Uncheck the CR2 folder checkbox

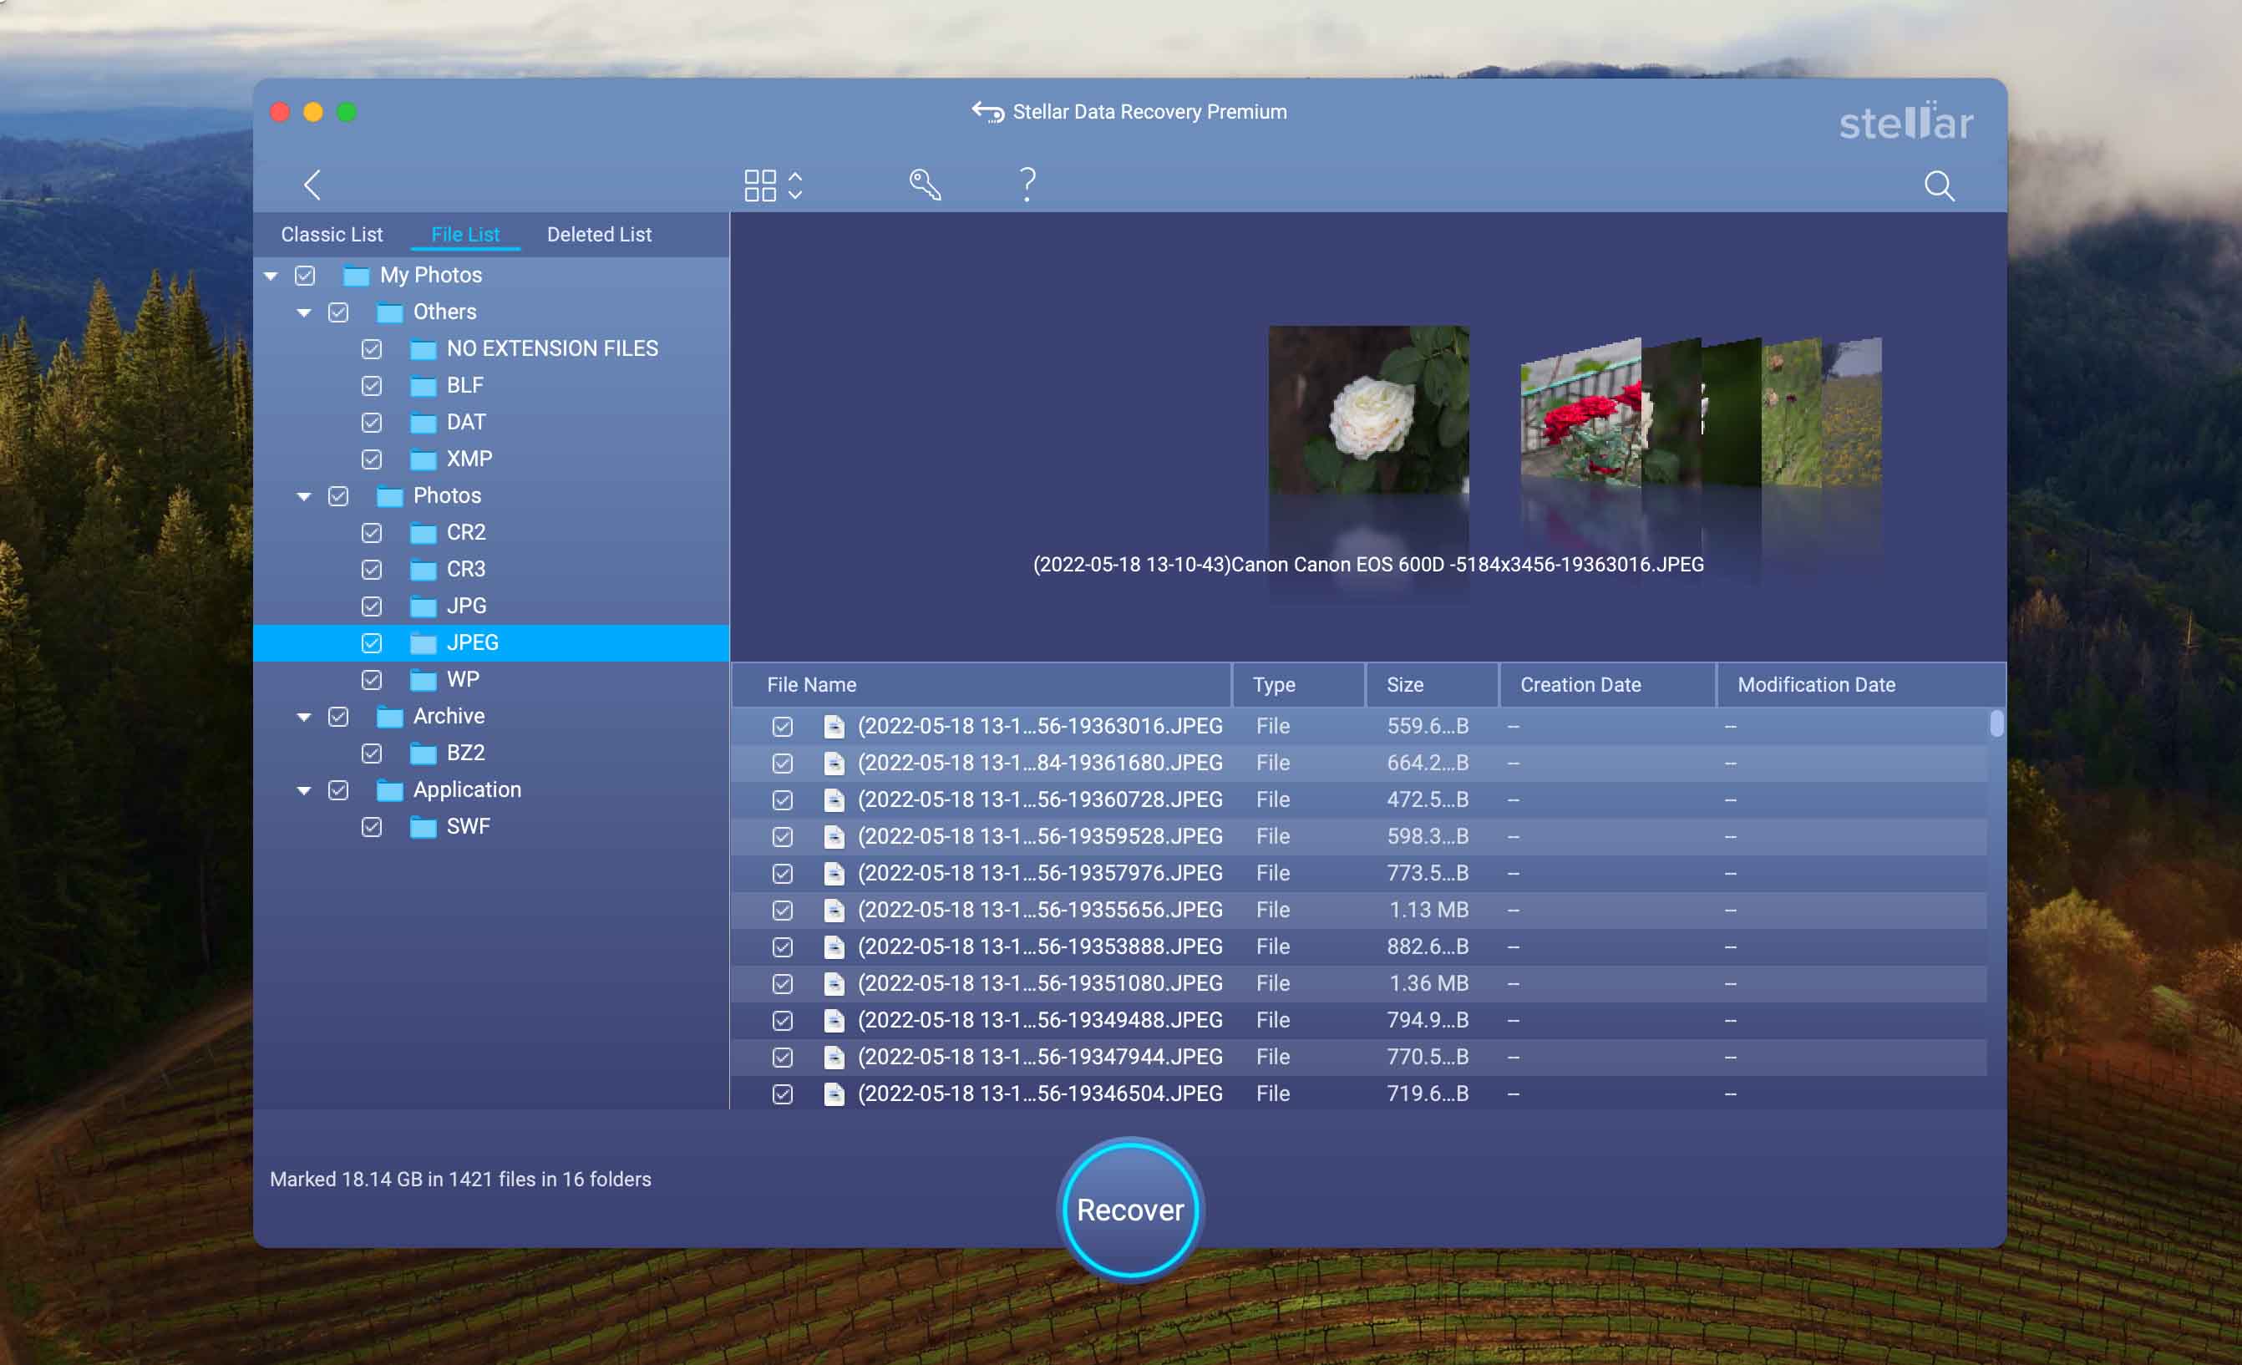pyautogui.click(x=371, y=532)
